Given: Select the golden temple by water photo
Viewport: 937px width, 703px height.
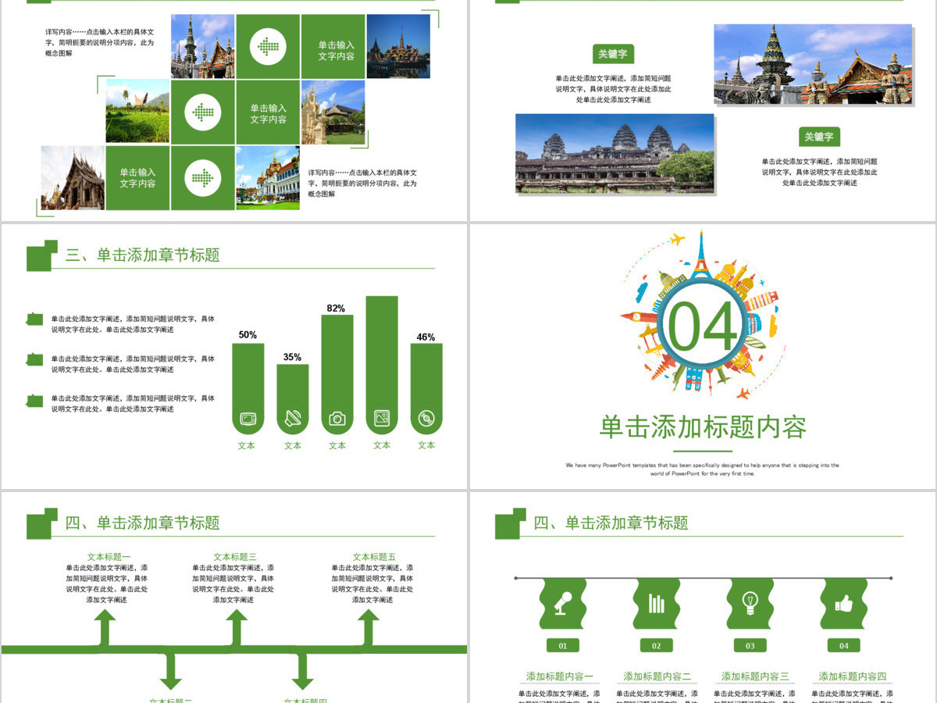Looking at the screenshot, I should tap(398, 46).
